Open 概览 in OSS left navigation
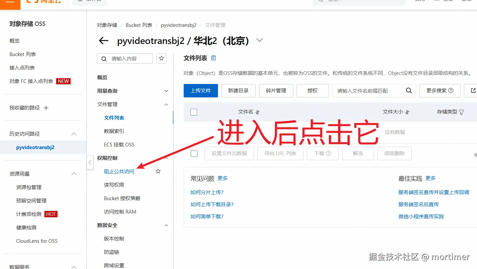Screen dimensions: 477x269 pyautogui.click(x=14, y=41)
